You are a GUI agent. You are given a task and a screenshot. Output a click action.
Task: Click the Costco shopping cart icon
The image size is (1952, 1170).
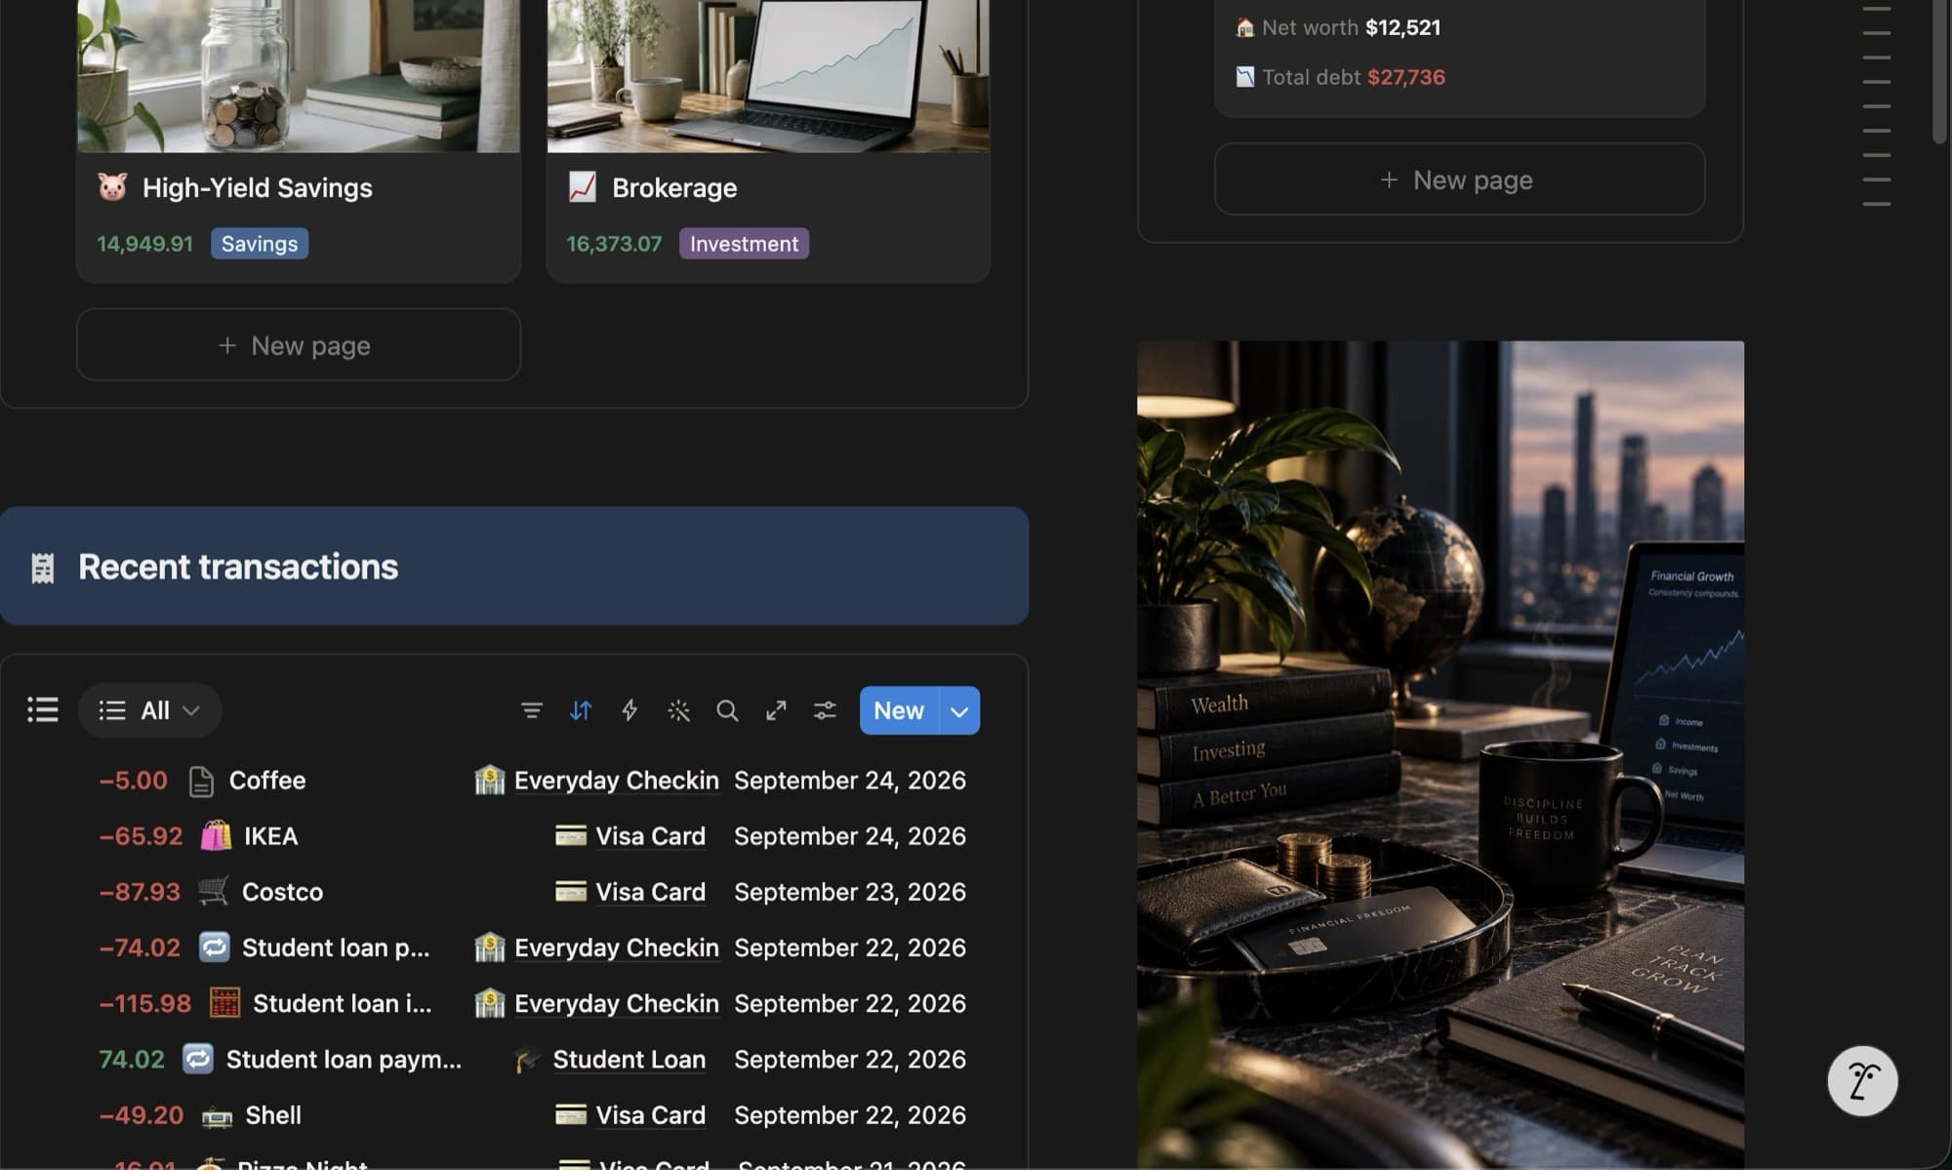coord(213,891)
